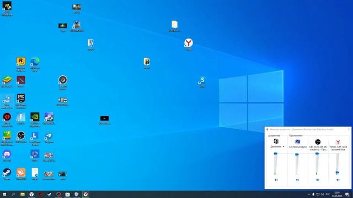This screenshot has height=198, width=353.
Task: Select the Epic Games Launcher desktop icon
Action: (x=21, y=98)
